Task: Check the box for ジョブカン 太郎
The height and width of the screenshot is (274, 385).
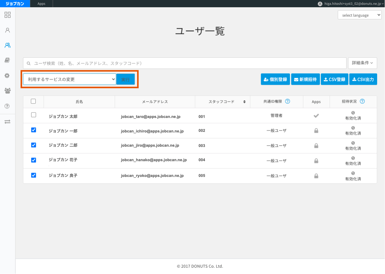Action: click(34, 115)
